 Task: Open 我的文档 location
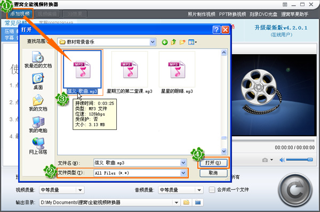point(38,103)
